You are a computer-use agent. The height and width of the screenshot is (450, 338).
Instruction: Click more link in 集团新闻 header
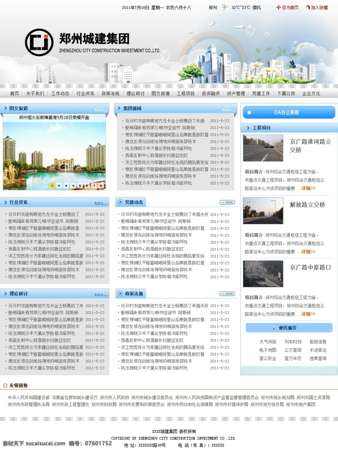[228, 109]
